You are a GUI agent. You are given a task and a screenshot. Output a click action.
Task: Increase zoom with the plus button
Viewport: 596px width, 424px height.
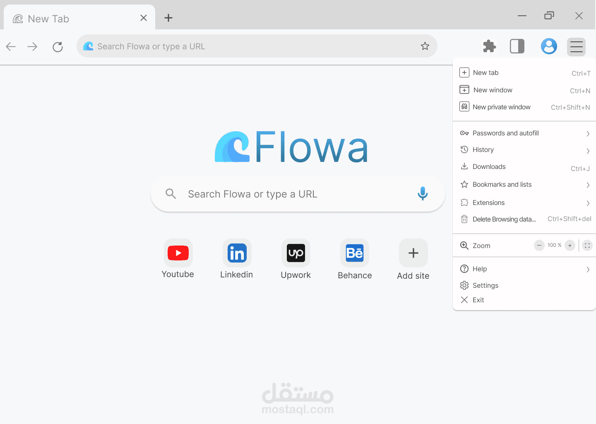tap(570, 246)
